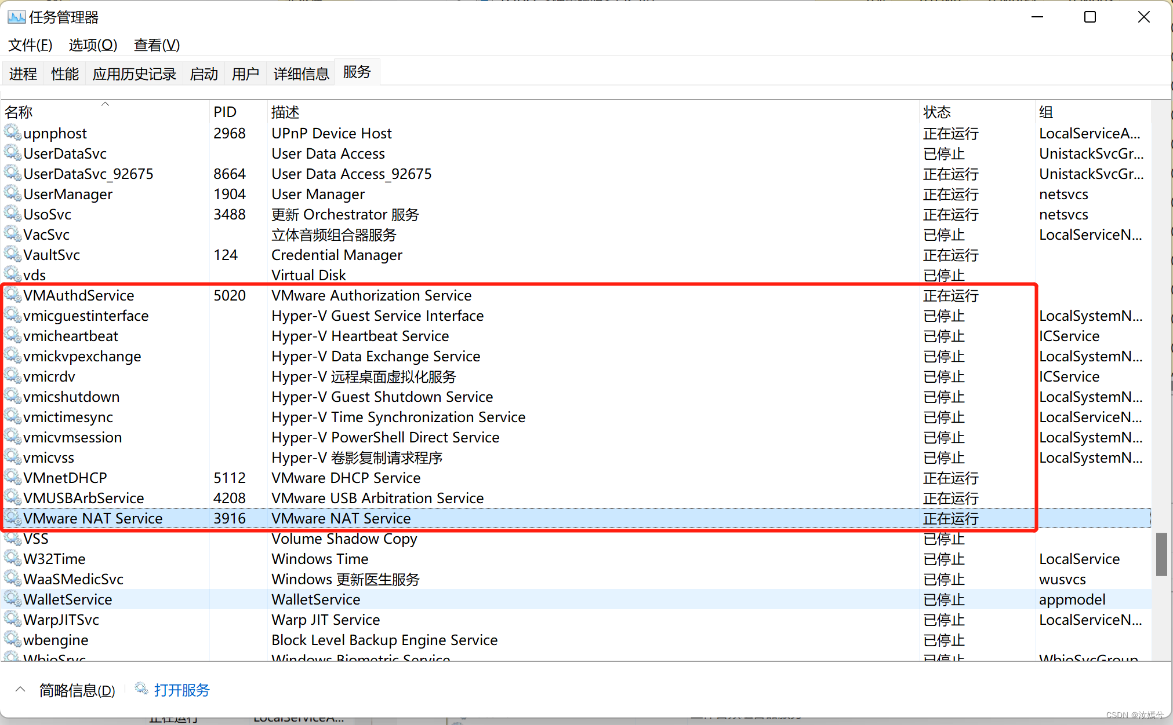Switch to the 详细信息 tab

[302, 74]
